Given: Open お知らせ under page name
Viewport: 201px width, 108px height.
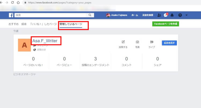Looking at the screenshot, I should 41,50.
